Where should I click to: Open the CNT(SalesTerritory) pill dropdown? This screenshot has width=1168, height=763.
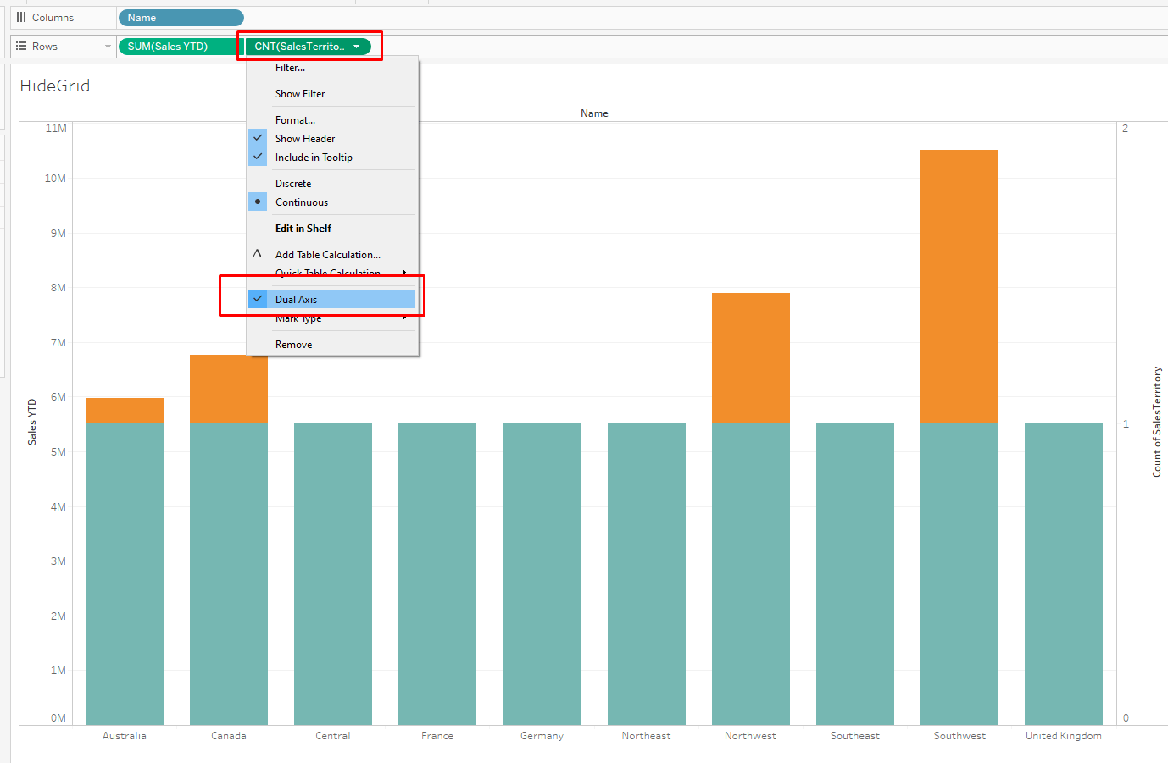(x=357, y=47)
